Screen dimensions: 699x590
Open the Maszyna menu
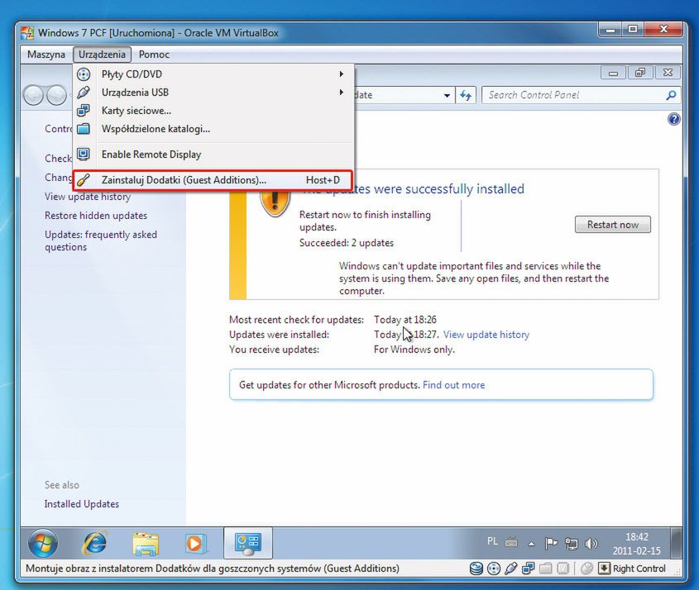[46, 55]
